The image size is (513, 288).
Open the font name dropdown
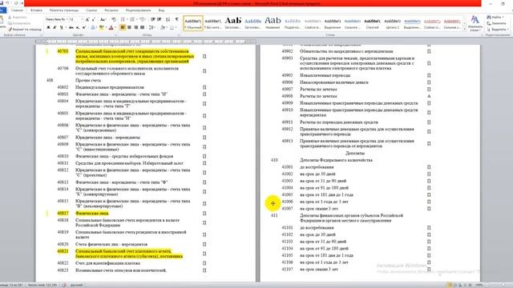67,19
